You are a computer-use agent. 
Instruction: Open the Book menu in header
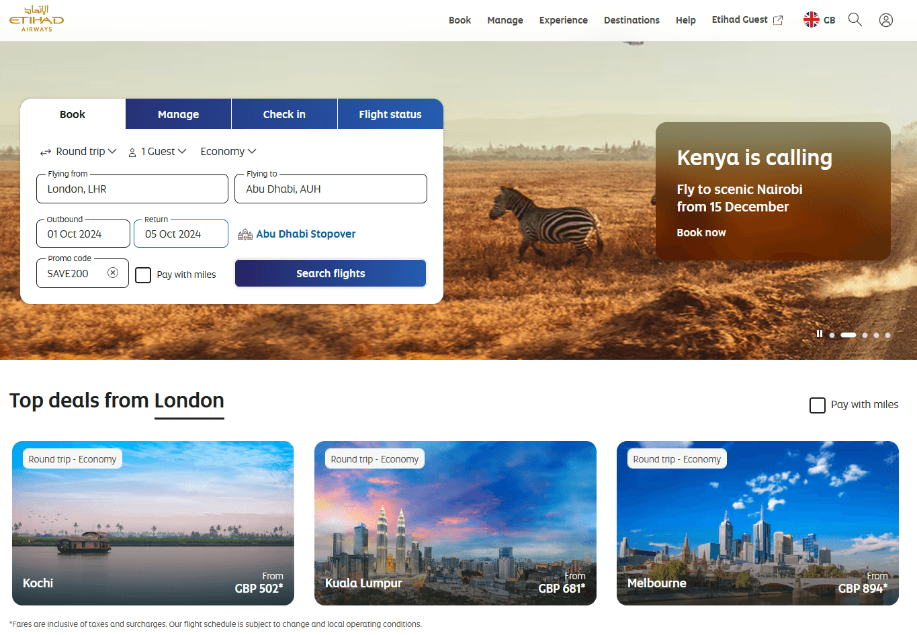point(460,20)
